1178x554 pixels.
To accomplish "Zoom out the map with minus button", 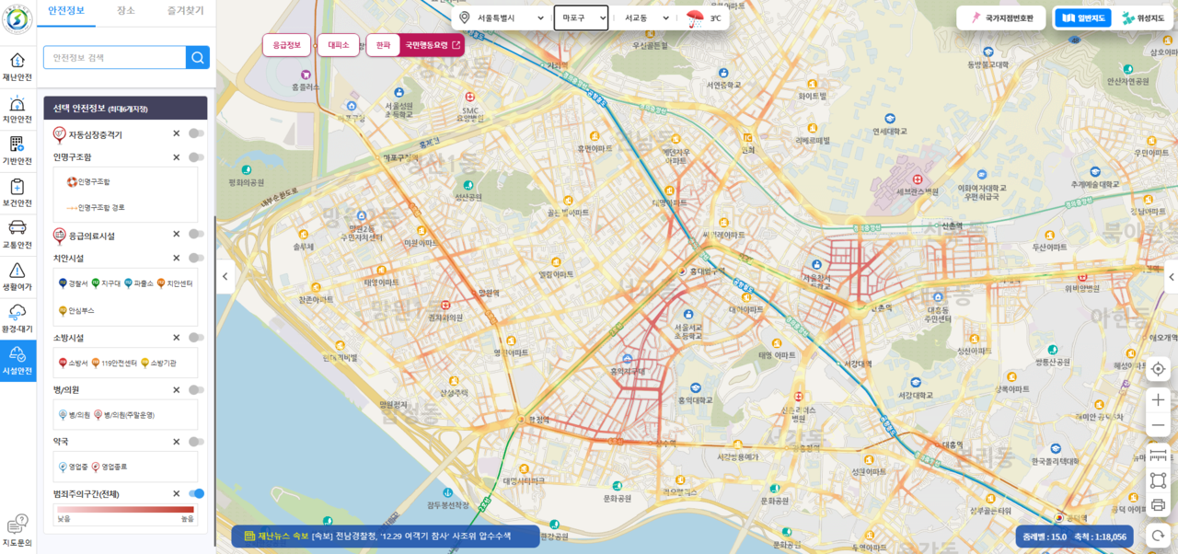I will click(x=1159, y=425).
